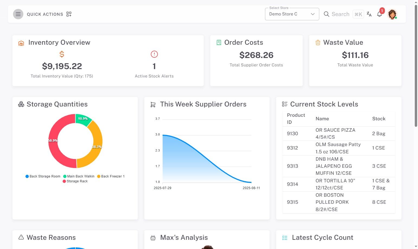Viewport: 418px width, 249px height.
Task: Toggle Storage Rack legend entry
Action: (x=75, y=181)
